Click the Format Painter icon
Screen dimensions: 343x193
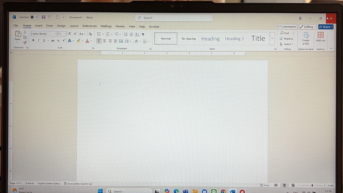click(25, 43)
